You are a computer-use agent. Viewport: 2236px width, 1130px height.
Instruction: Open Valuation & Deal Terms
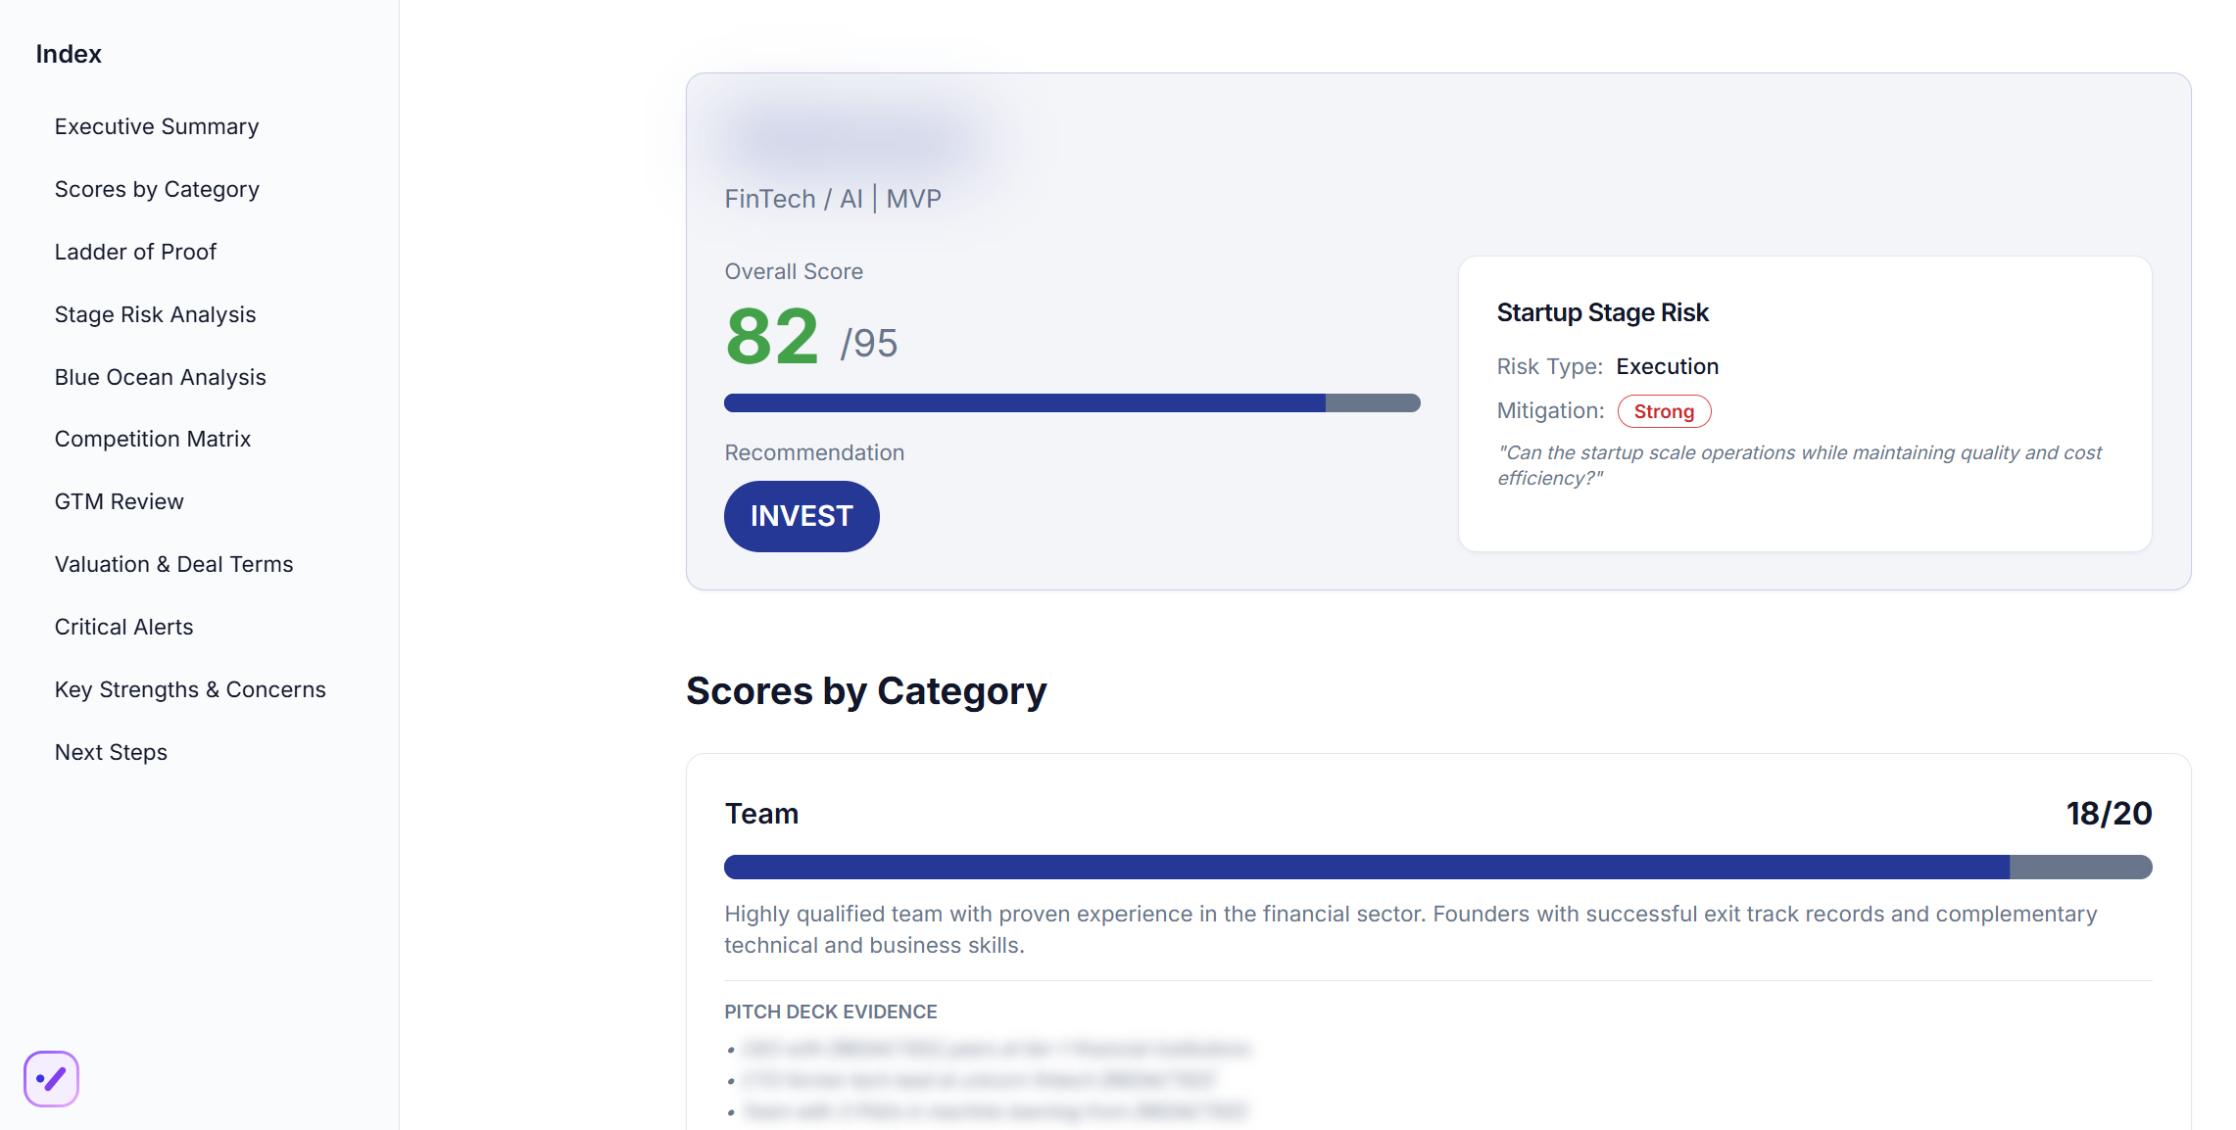point(173,563)
